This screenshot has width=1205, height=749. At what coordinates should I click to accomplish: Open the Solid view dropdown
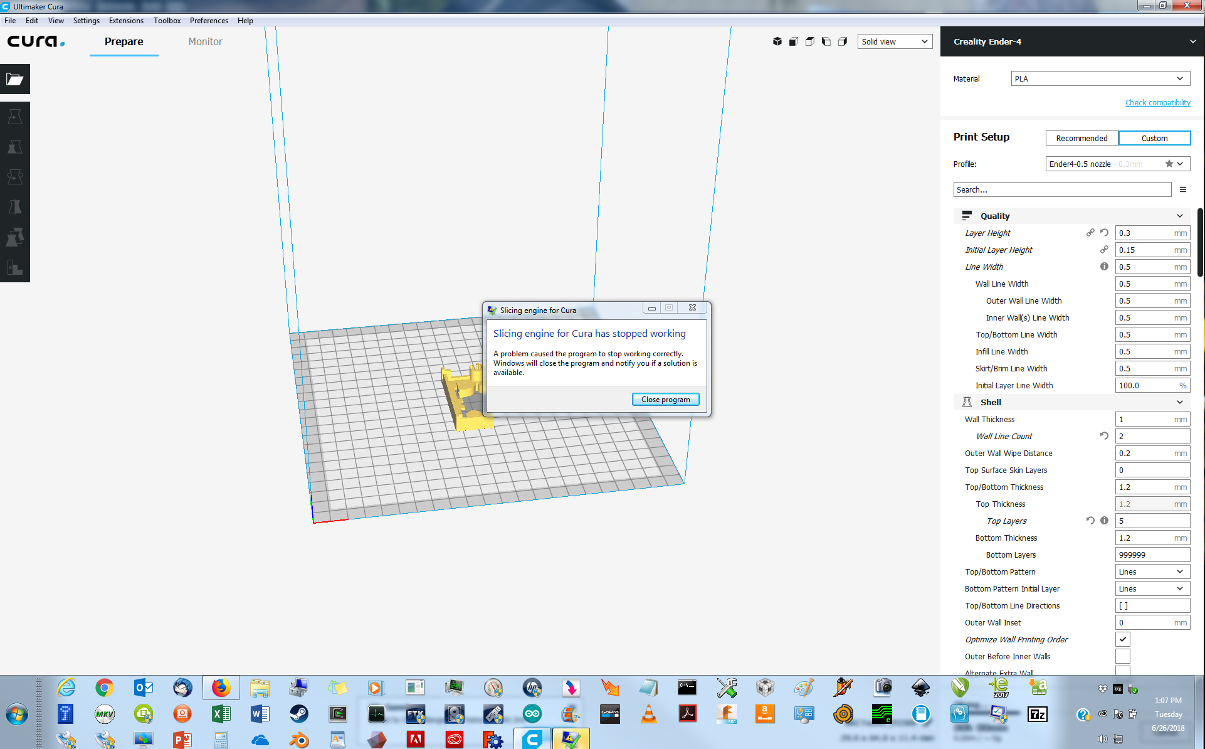(x=895, y=41)
